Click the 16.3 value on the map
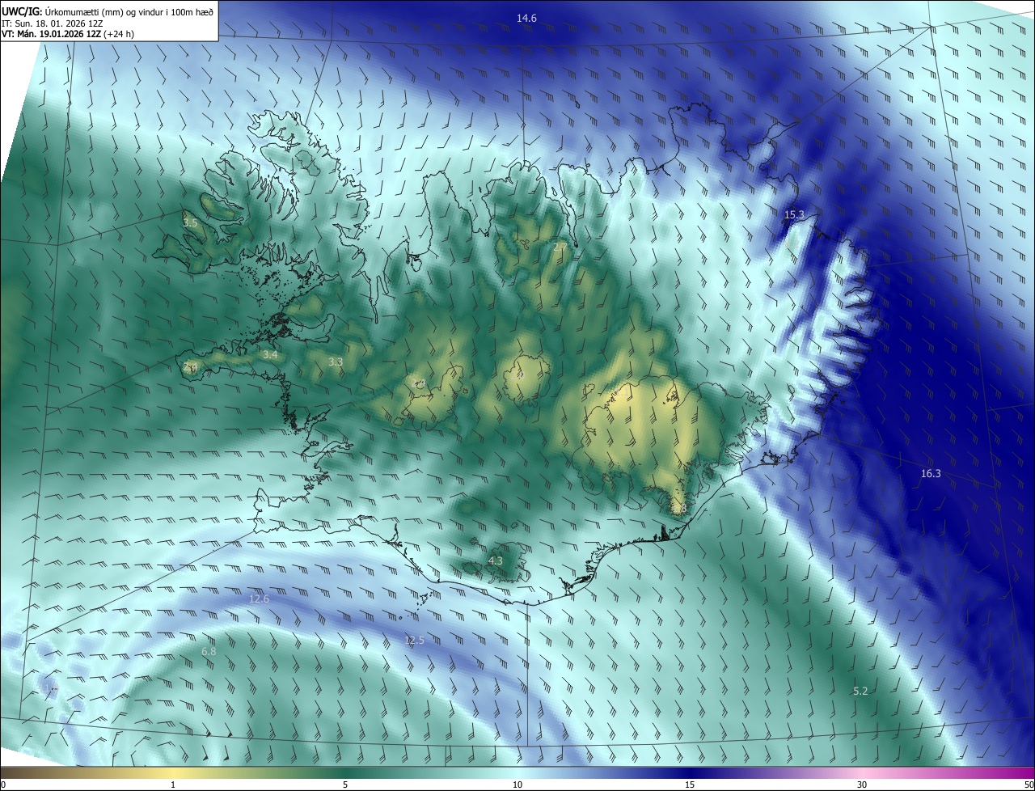 (x=931, y=473)
